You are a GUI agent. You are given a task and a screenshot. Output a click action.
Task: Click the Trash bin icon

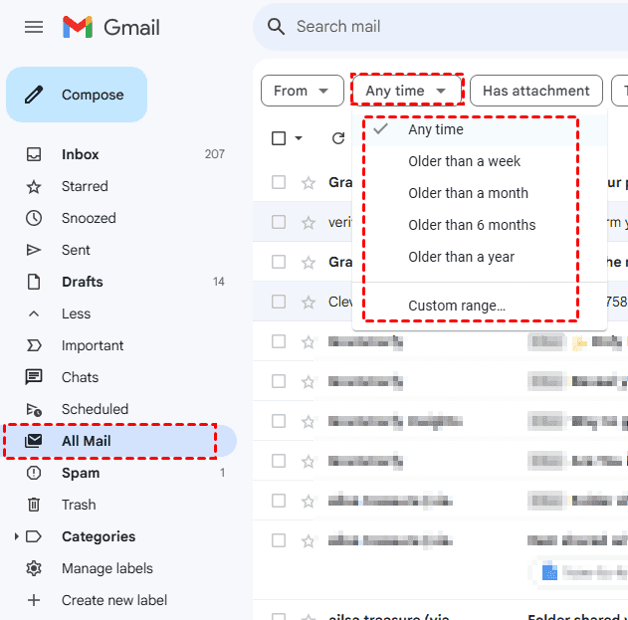coord(34,505)
